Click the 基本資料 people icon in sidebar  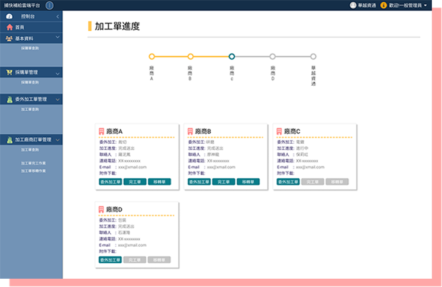coord(9,38)
